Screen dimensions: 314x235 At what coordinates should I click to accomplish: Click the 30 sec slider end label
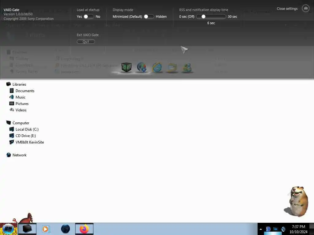pyautogui.click(x=232, y=17)
